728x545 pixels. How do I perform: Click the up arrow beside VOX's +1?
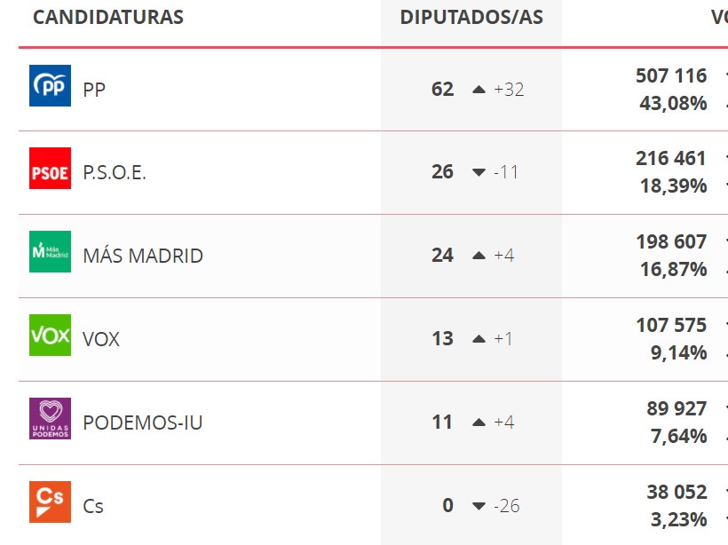point(479,339)
